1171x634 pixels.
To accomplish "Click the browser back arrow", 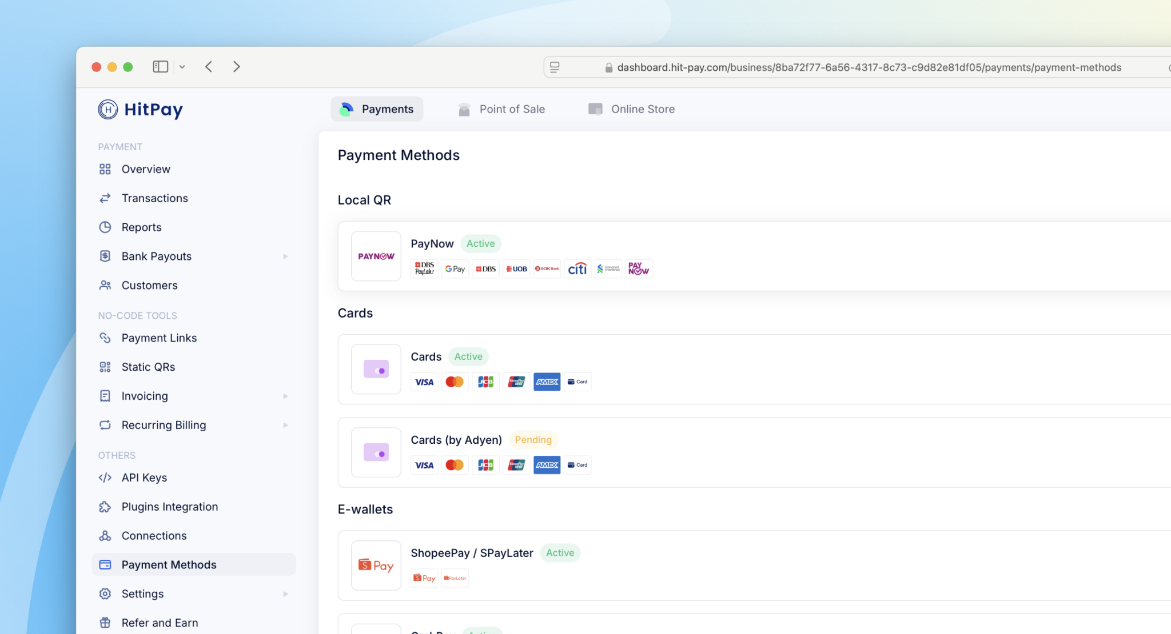I will coord(209,67).
